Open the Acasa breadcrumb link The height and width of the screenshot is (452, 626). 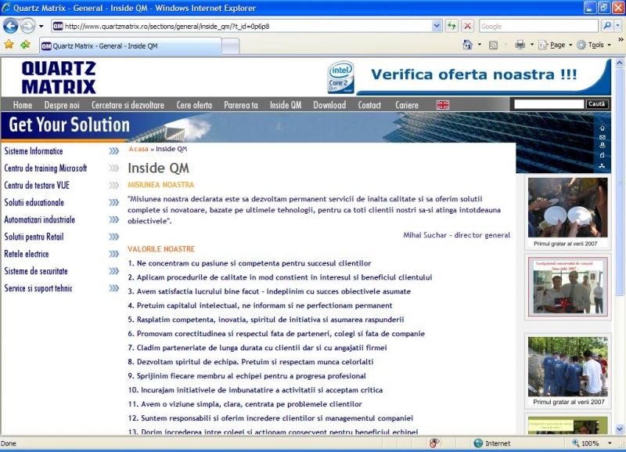pos(138,149)
